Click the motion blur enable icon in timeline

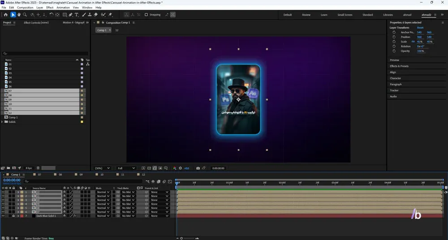click(164, 181)
